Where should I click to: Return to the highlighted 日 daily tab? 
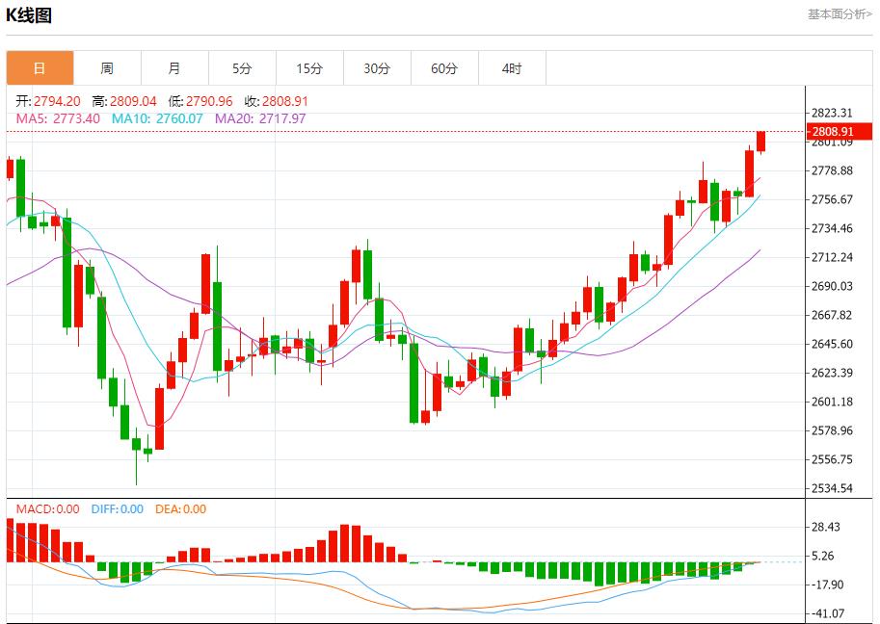[x=40, y=68]
